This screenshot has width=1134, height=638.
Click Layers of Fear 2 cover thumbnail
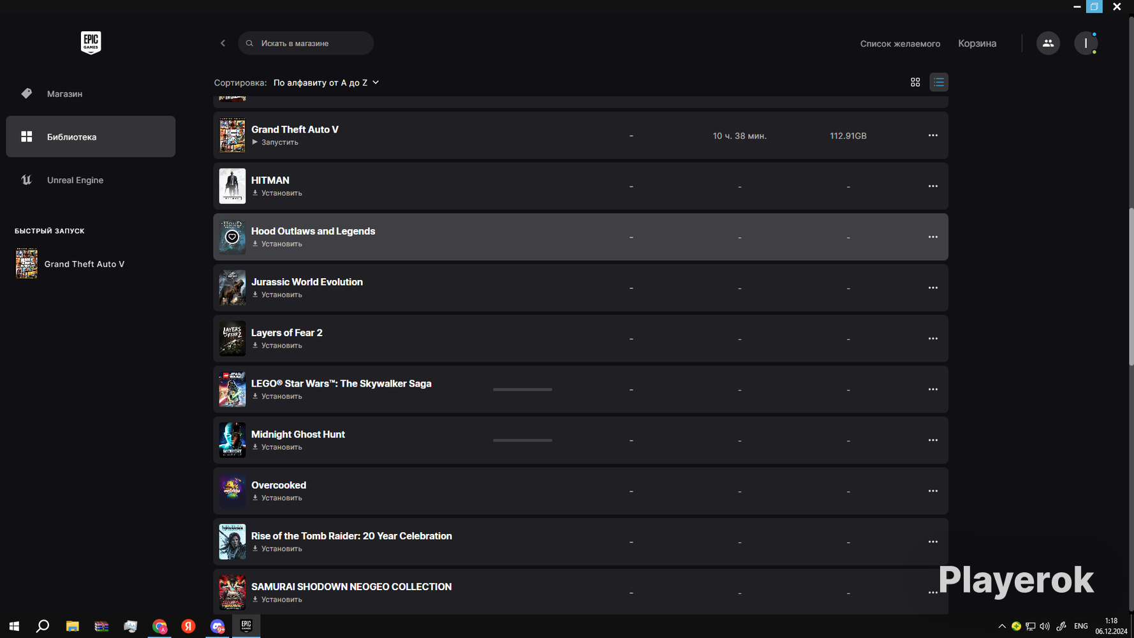tap(232, 339)
